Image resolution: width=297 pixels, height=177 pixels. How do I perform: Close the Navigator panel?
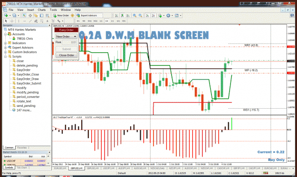point(49,25)
